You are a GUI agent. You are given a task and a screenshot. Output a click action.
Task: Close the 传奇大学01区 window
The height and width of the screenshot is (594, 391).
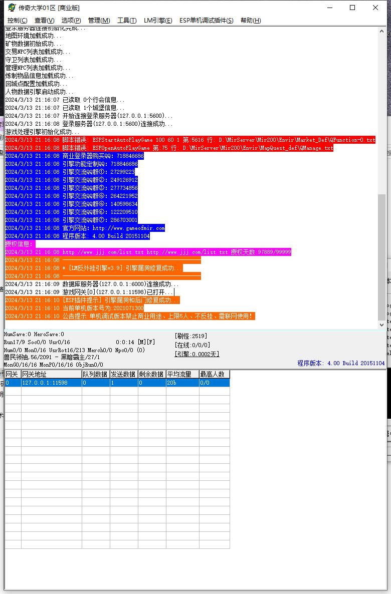(375, 8)
